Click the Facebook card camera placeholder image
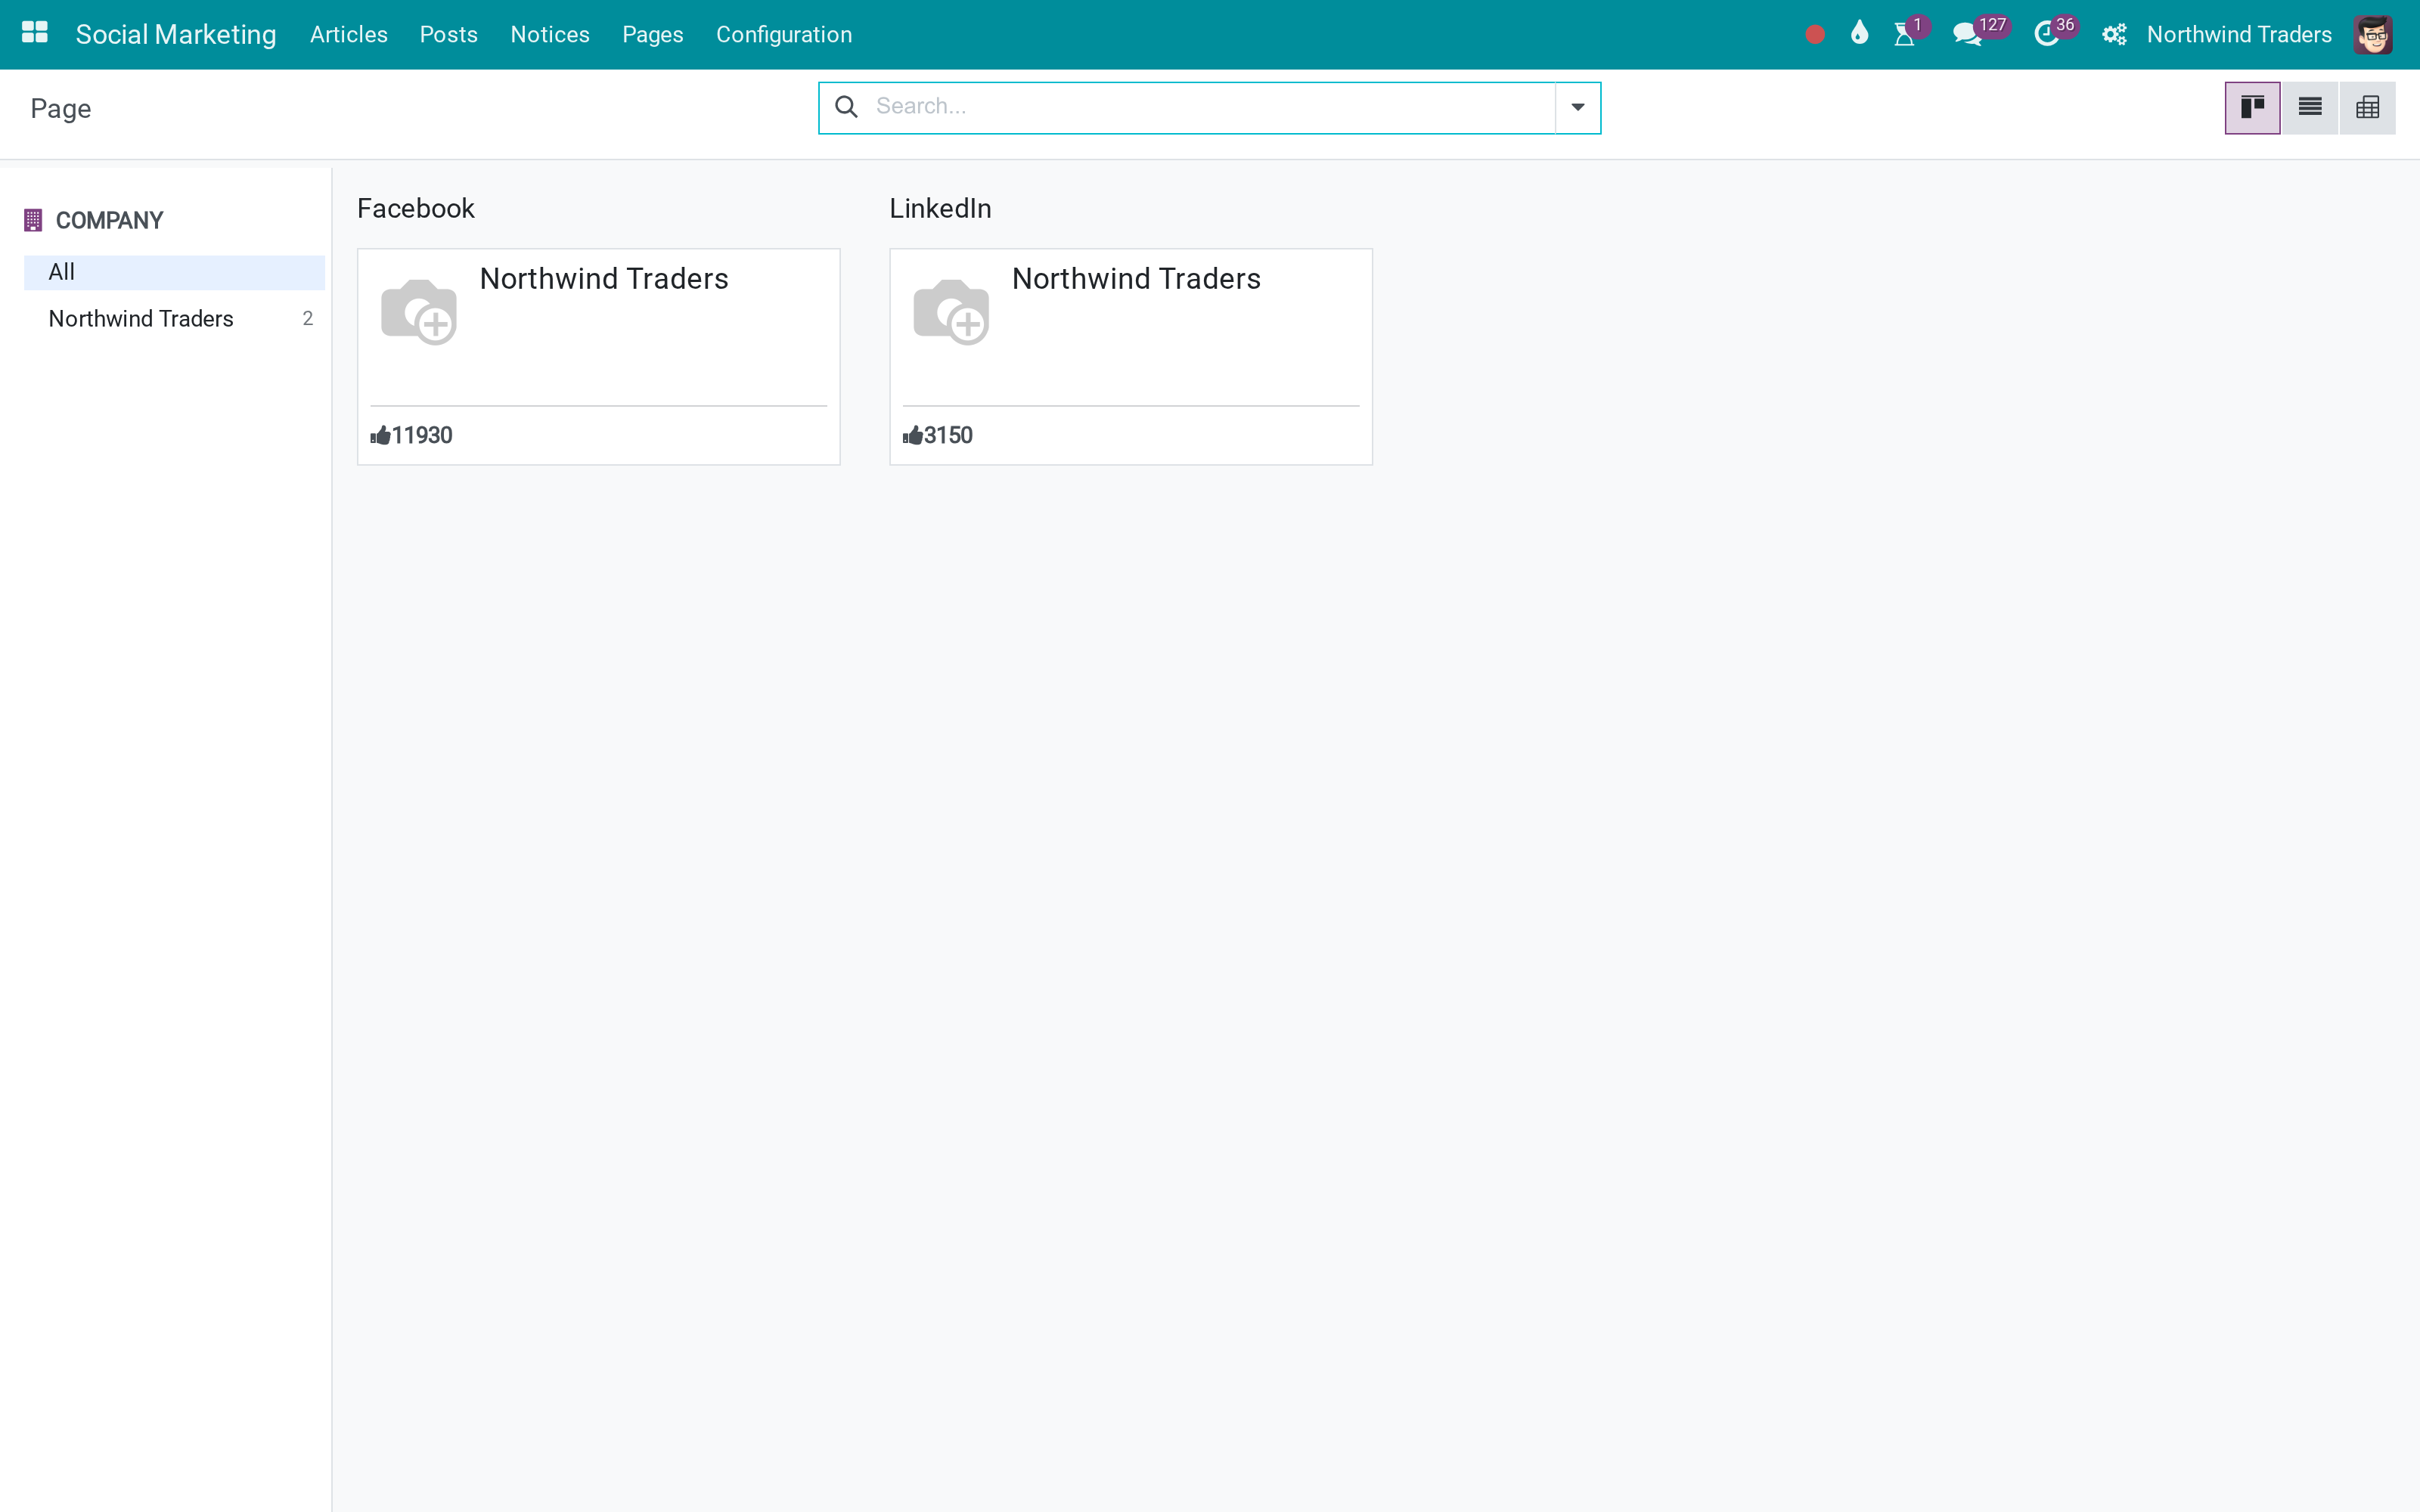 click(x=419, y=312)
